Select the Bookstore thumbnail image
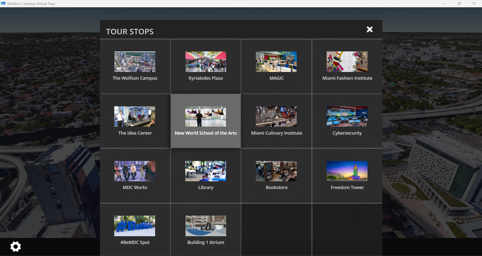 (276, 171)
